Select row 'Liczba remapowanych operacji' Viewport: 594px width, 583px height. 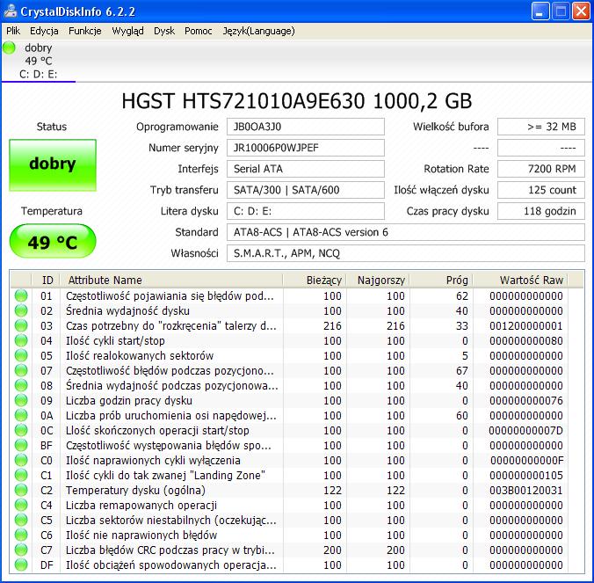click(289, 505)
